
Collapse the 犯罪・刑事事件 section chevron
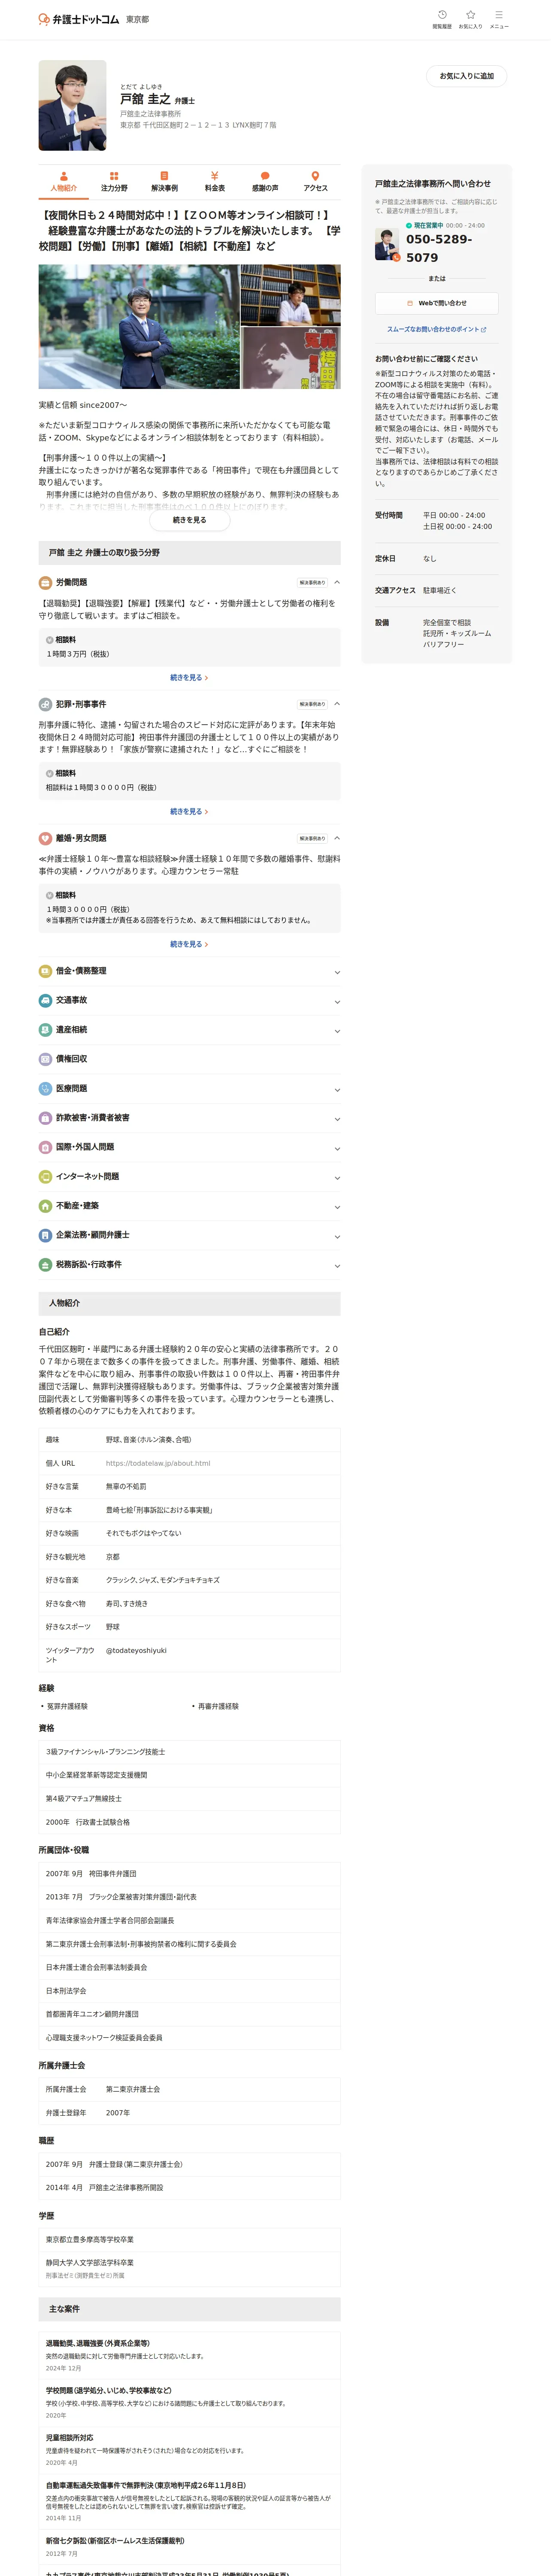pyautogui.click(x=337, y=704)
